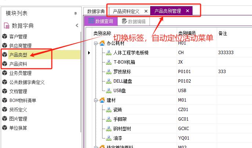Screen dimensions: 252x148
Task: Click cube icon beside 供应商管理
Action: coord(5,46)
